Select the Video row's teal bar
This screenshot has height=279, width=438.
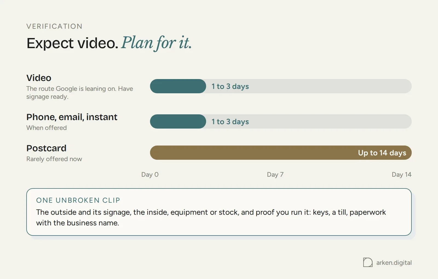178,86
